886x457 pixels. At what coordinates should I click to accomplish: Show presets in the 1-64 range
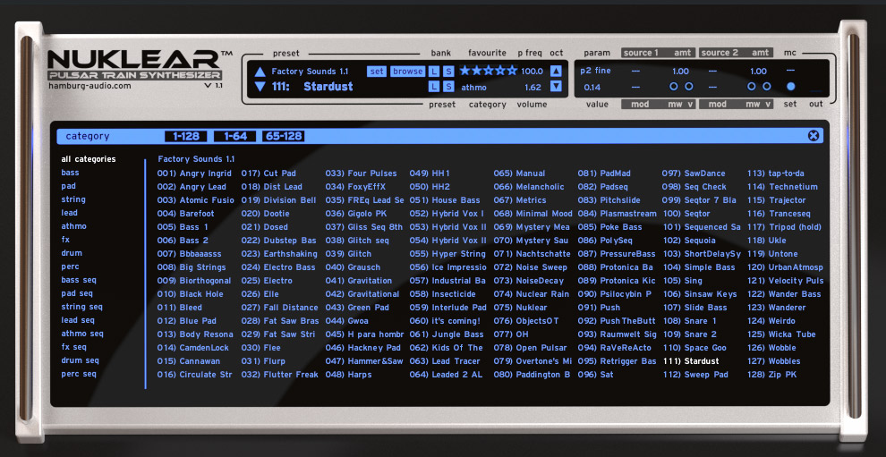tap(235, 136)
